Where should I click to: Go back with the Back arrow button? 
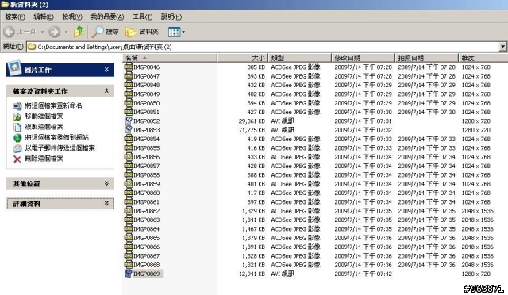pyautogui.click(x=9, y=32)
